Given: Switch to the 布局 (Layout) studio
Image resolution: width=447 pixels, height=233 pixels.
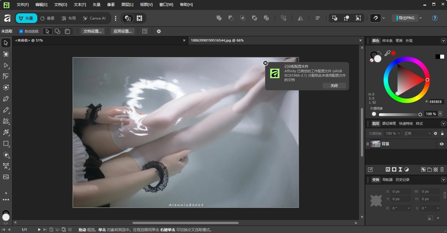Looking at the screenshot, I should 69,18.
